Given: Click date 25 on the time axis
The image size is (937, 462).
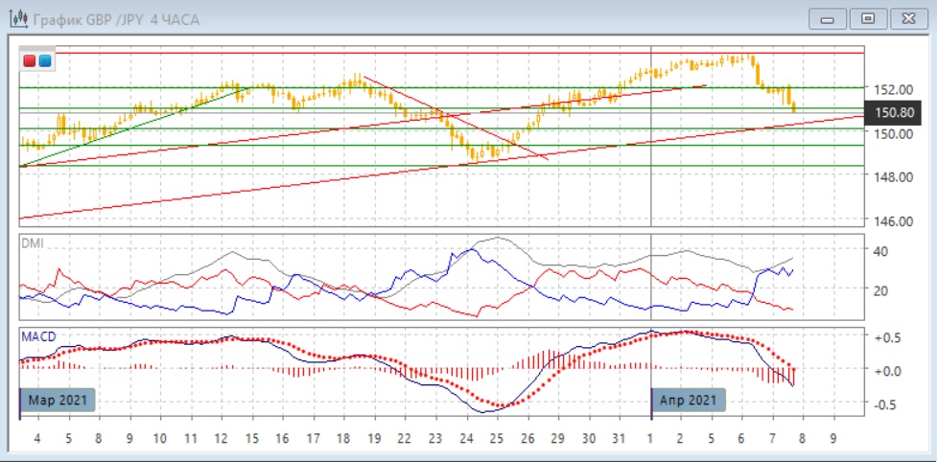Looking at the screenshot, I should 496,438.
